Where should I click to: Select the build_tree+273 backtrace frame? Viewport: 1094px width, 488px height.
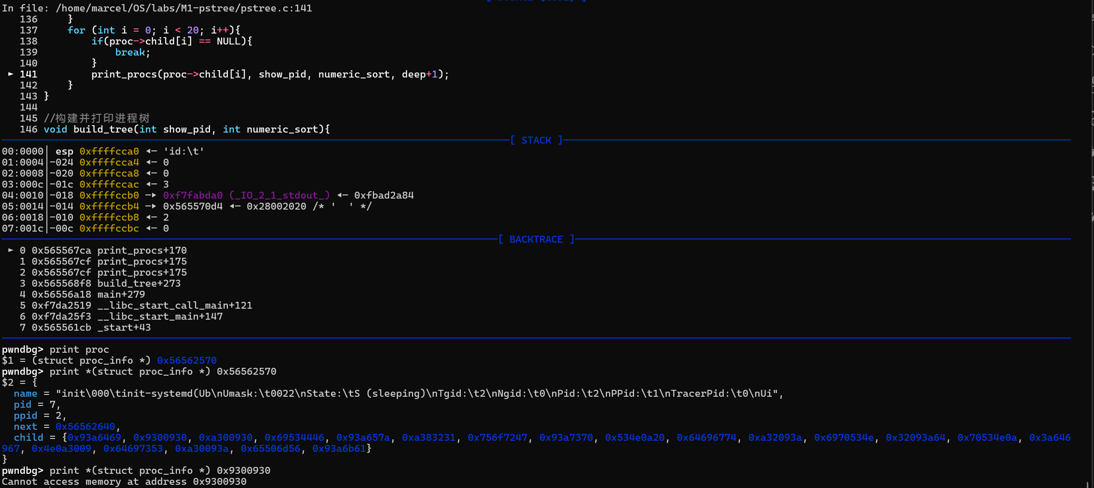[139, 283]
